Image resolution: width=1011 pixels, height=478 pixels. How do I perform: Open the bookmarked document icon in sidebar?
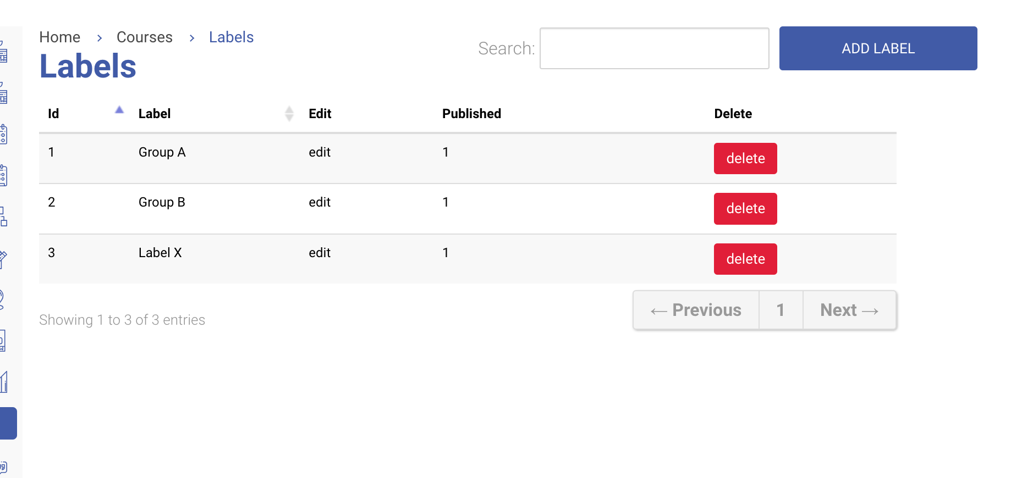(3, 341)
